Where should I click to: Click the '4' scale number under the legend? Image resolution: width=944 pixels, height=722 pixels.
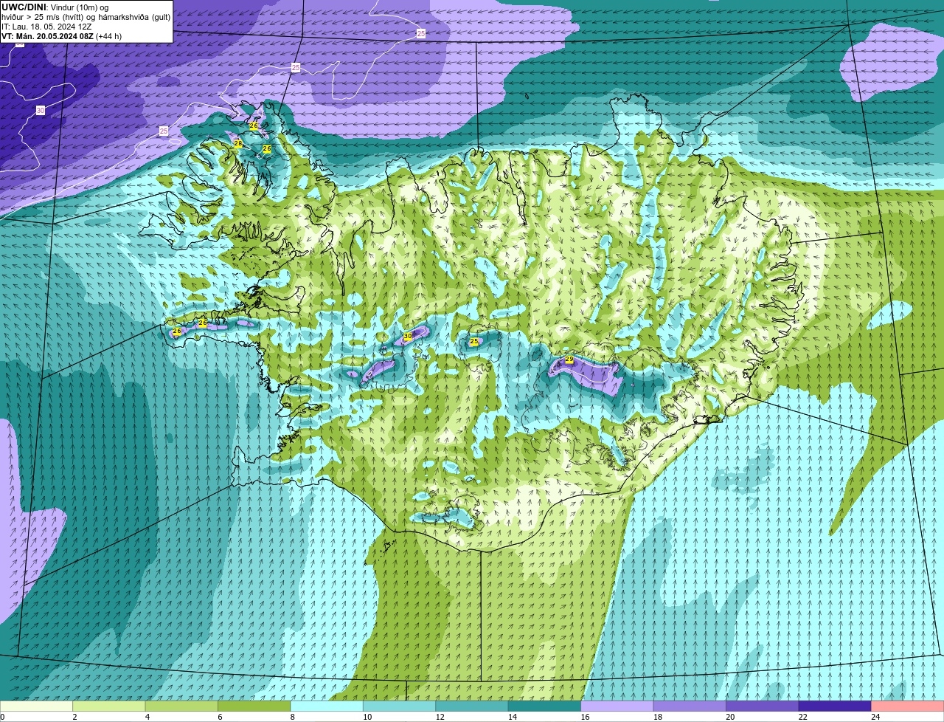tap(147, 717)
